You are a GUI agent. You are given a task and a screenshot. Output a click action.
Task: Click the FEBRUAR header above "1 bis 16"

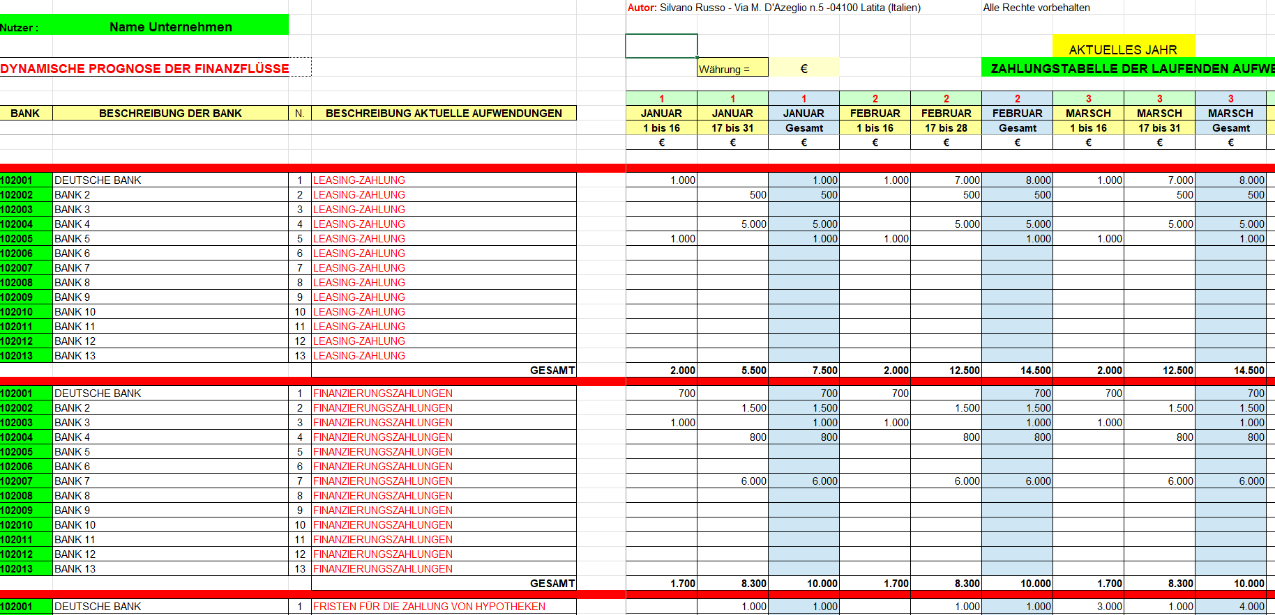pyautogui.click(x=875, y=113)
